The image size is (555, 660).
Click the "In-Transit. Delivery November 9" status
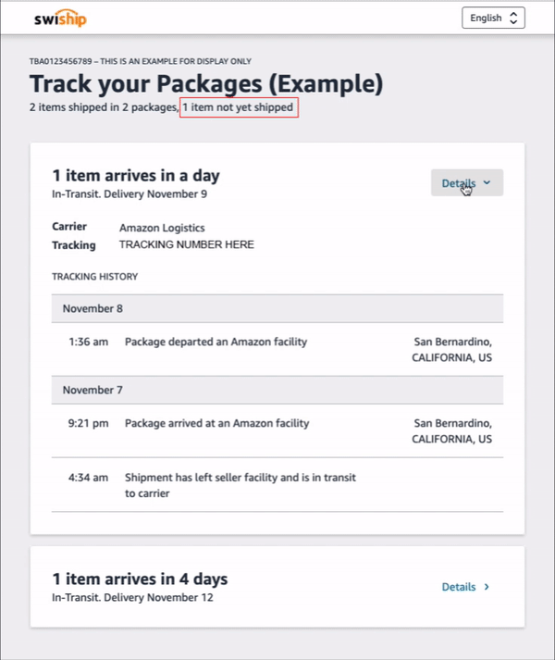pyautogui.click(x=129, y=194)
